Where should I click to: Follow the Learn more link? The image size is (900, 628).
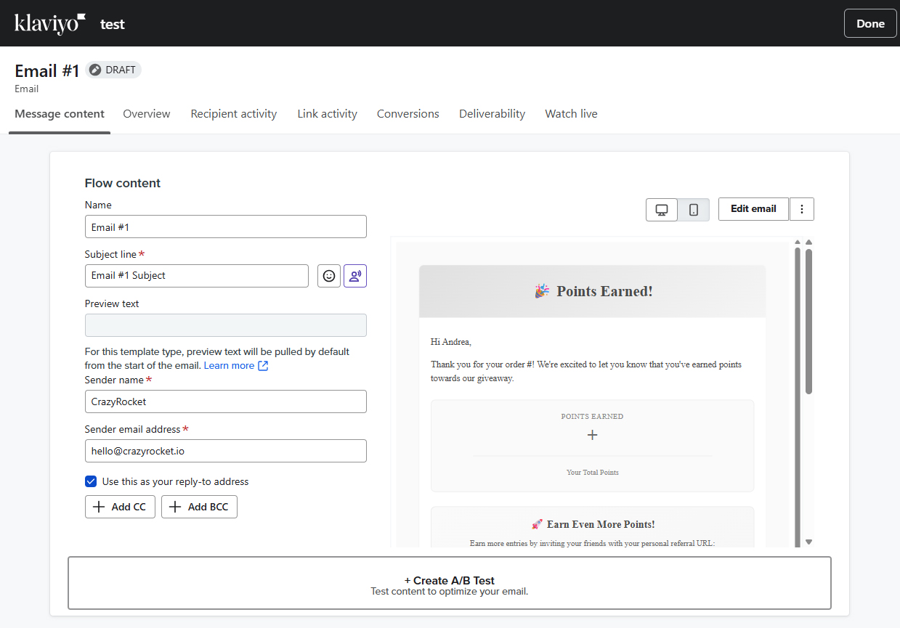[229, 366]
